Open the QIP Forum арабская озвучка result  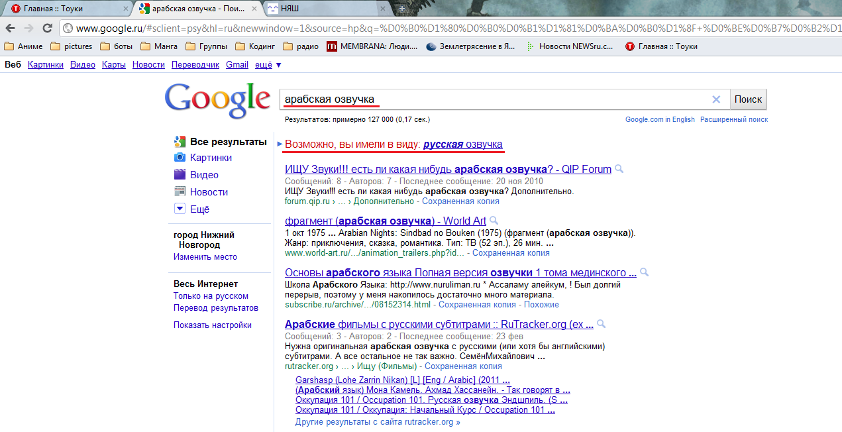click(x=448, y=169)
